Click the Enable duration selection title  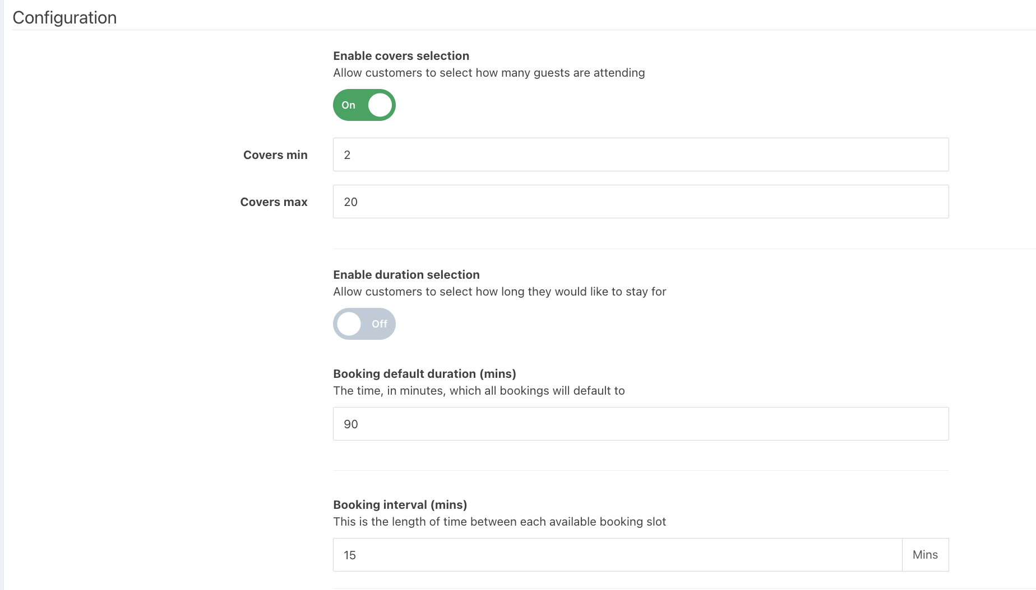[406, 275]
